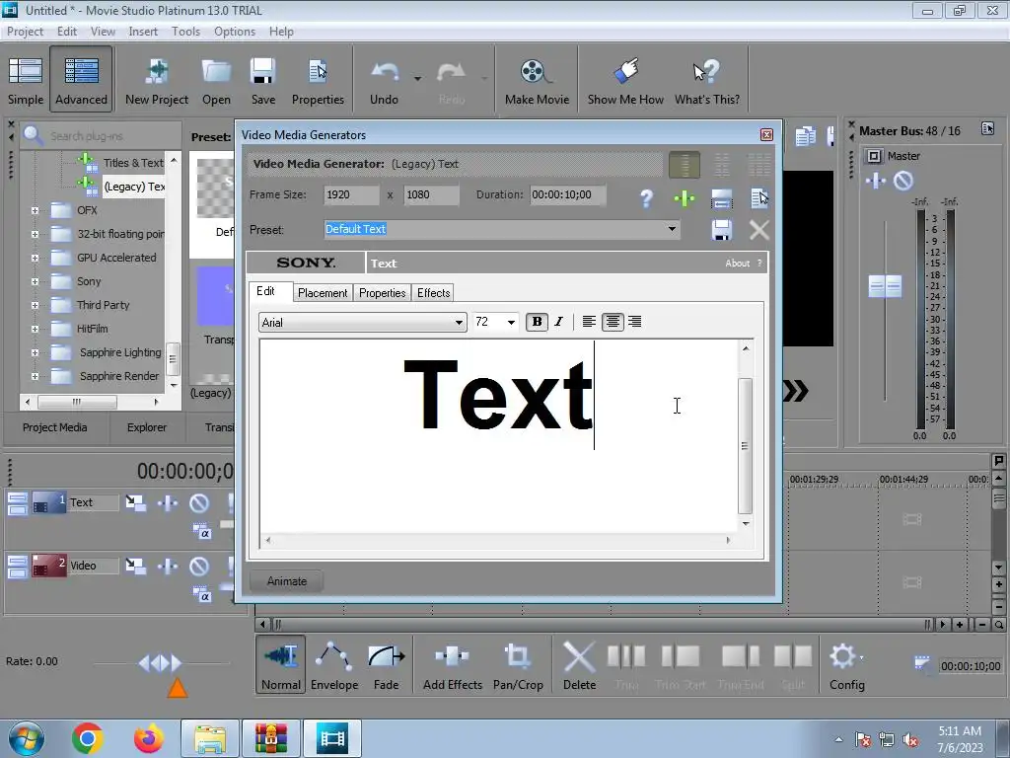Image resolution: width=1010 pixels, height=758 pixels.
Task: Click the frame width field 1920
Action: 352,194
